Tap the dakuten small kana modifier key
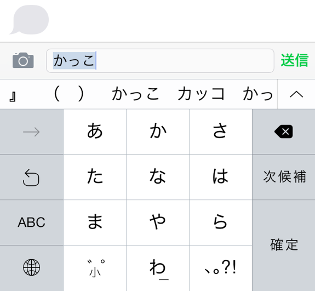315x291 pixels. [95, 268]
